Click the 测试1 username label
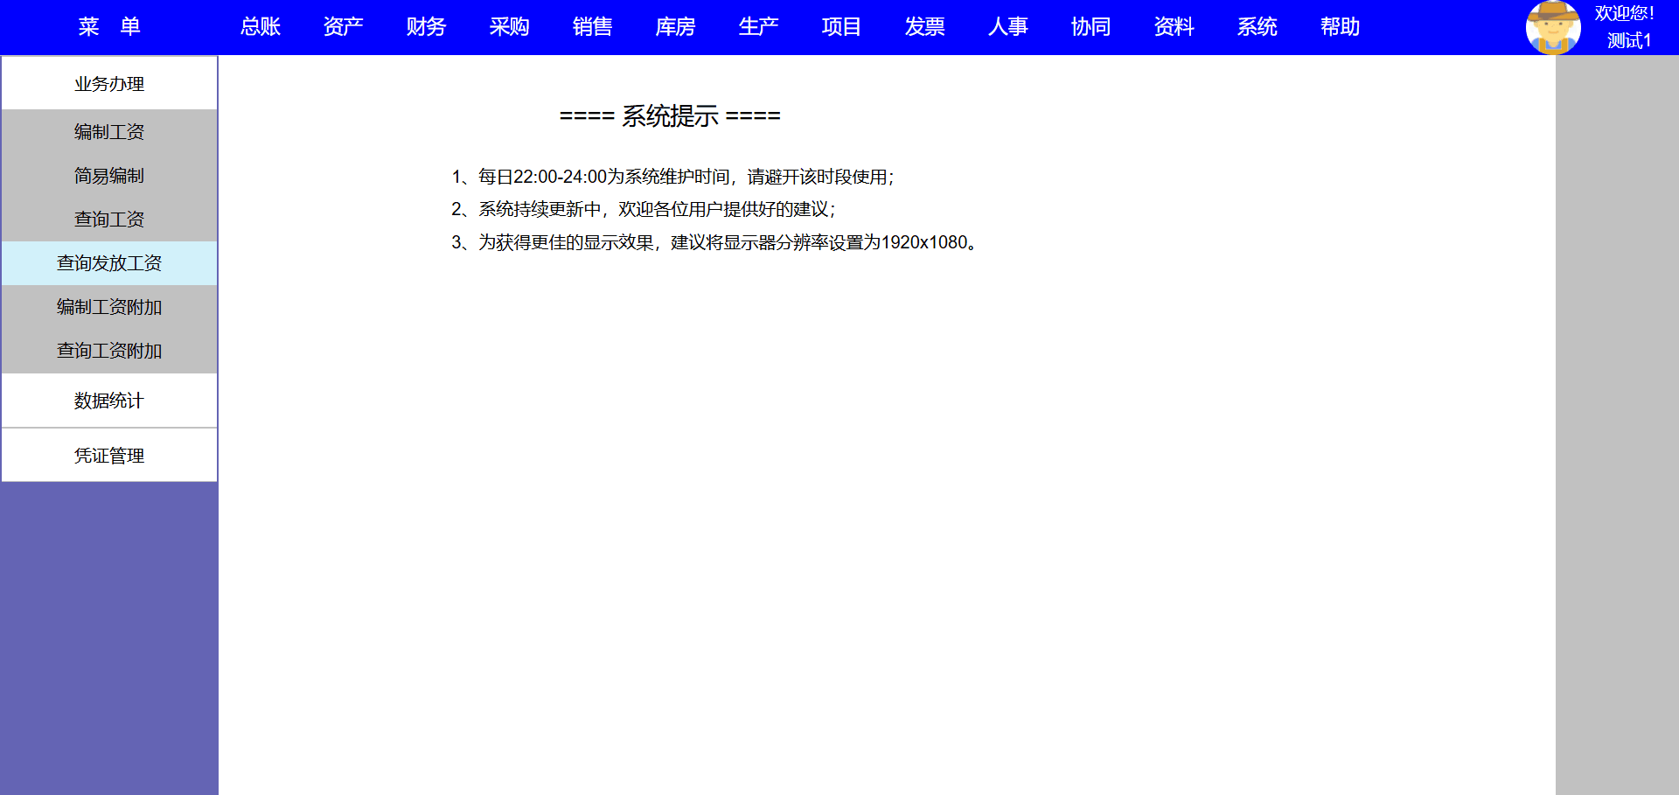Viewport: 1679px width, 795px height. (x=1628, y=40)
